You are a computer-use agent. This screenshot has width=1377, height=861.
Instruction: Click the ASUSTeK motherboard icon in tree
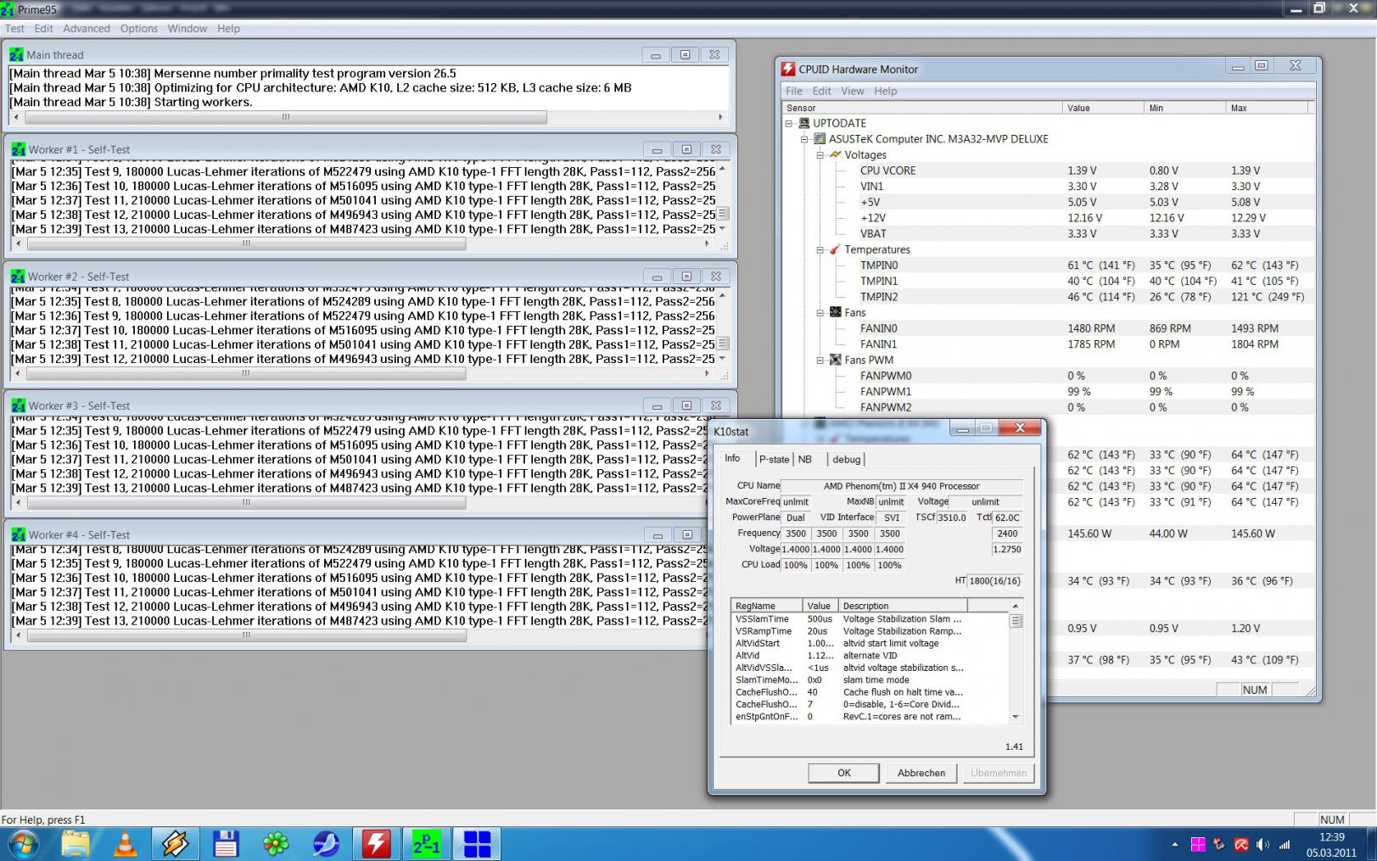click(820, 138)
